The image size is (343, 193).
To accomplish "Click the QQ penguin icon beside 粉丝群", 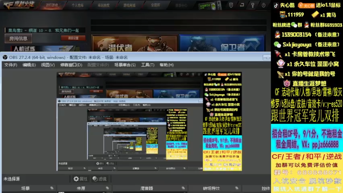I will (x=307, y=25).
